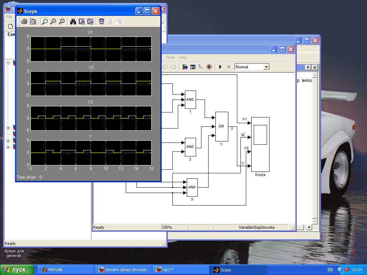Open the Tools menu in lab3
Screen dimensions: 367x275
170,57
